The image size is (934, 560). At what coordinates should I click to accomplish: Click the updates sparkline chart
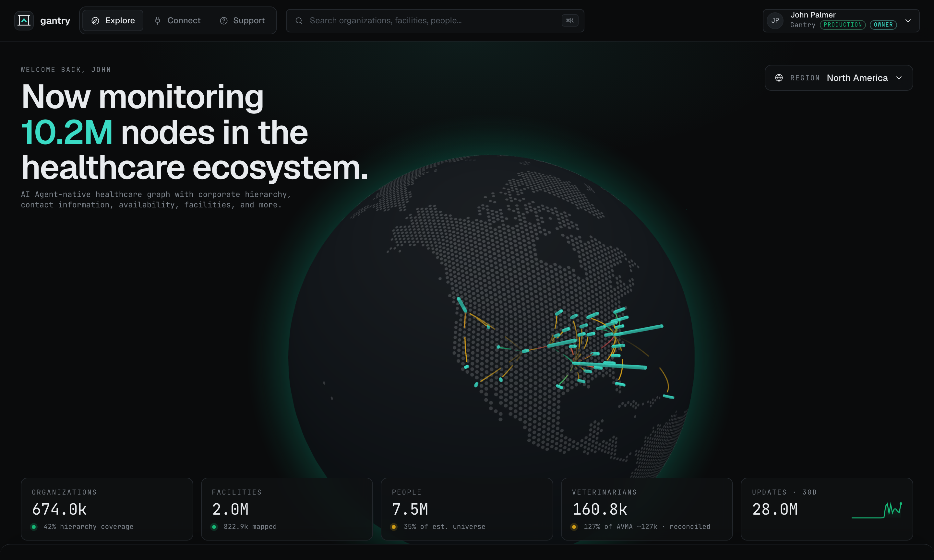877,510
